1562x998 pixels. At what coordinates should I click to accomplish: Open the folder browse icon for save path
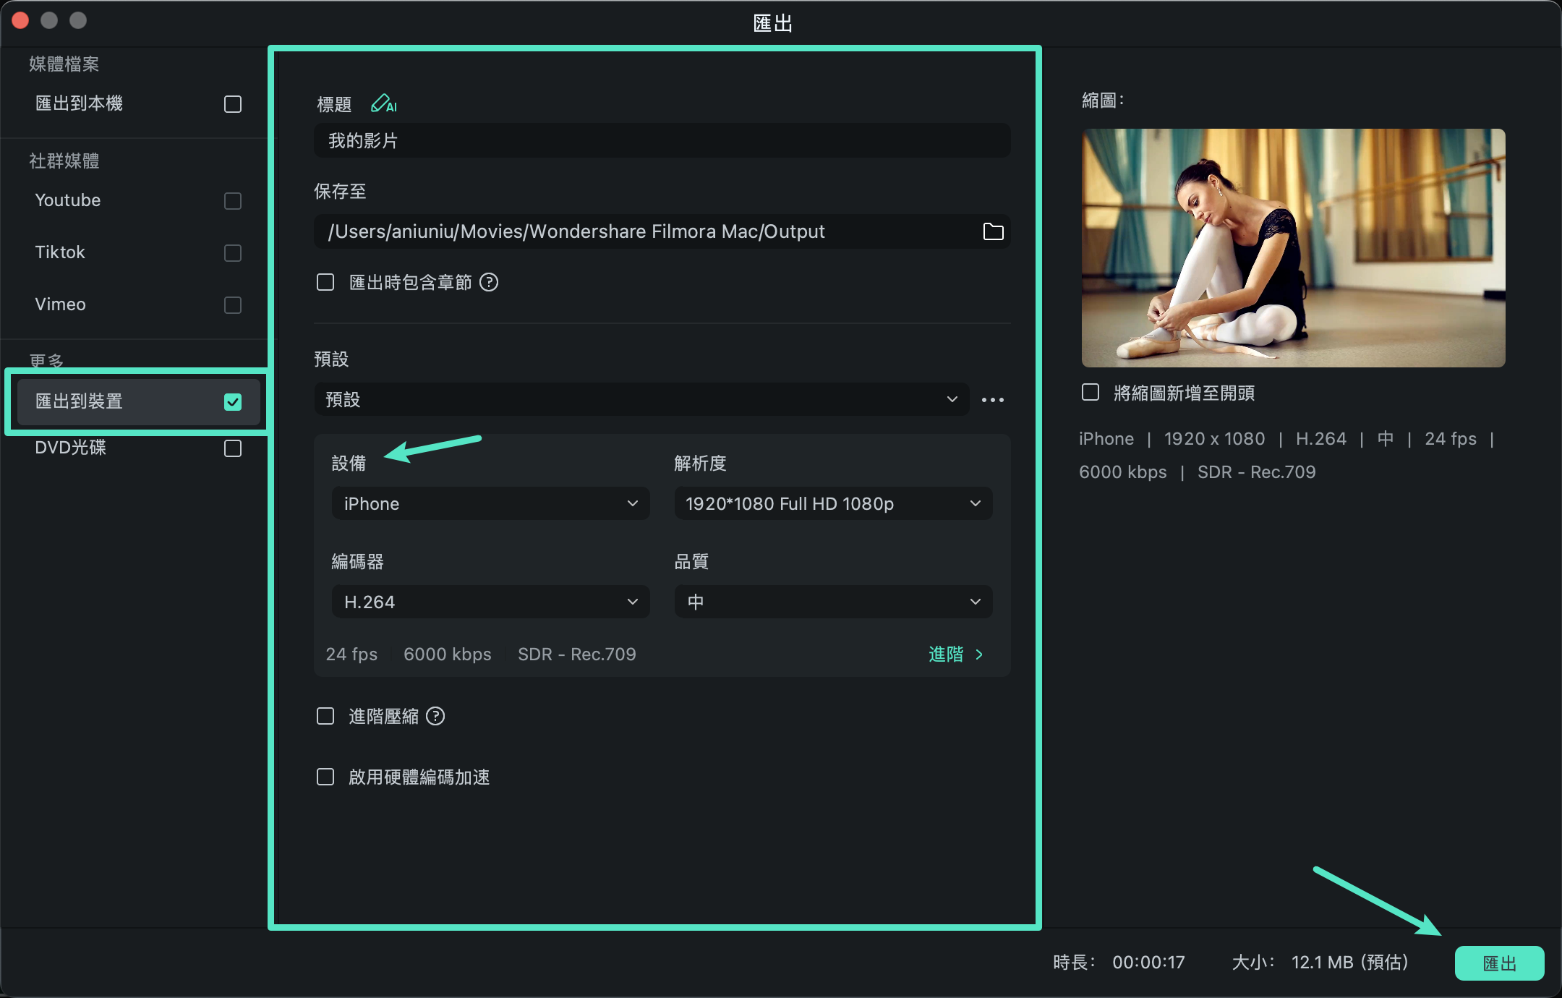[993, 231]
